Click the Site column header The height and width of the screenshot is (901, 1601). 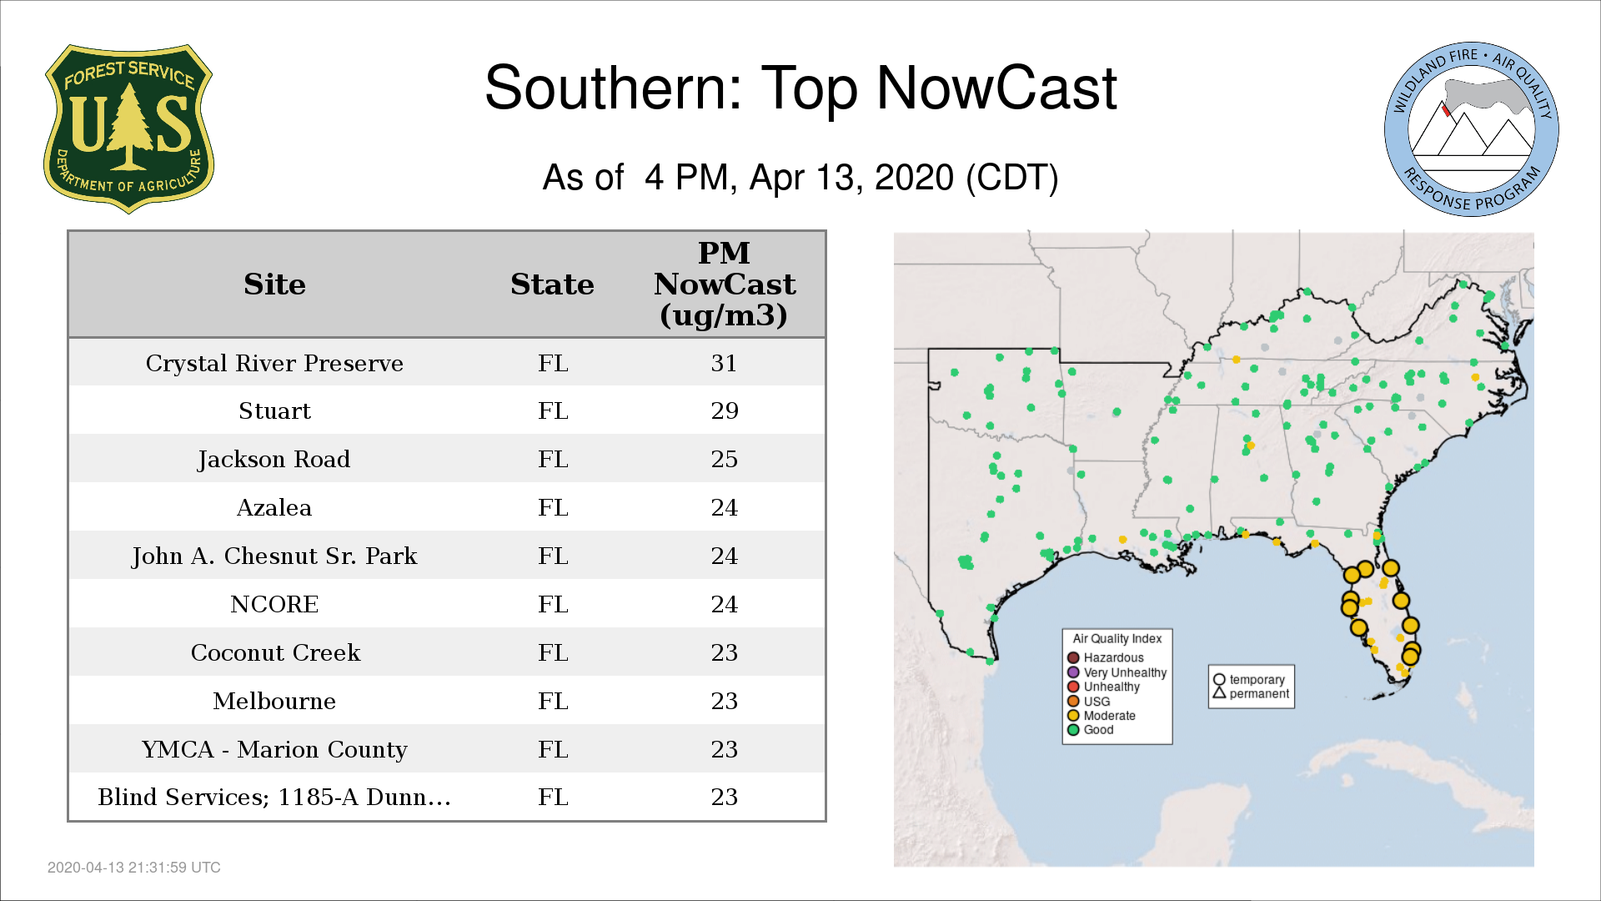coord(274,284)
